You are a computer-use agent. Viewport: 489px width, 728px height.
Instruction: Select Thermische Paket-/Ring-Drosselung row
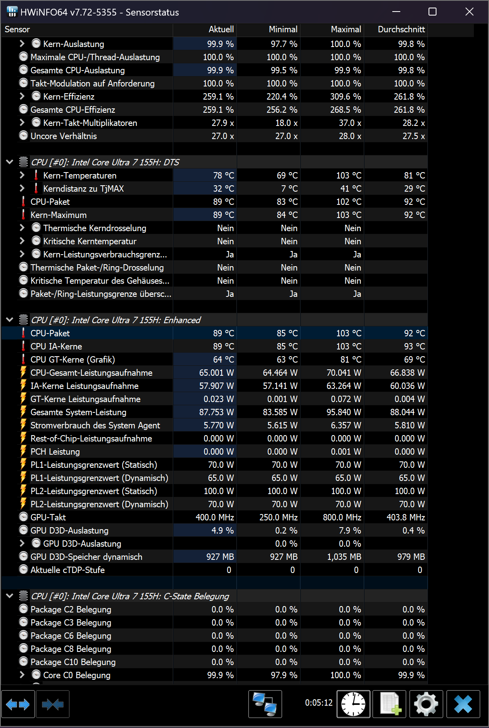[214, 267]
